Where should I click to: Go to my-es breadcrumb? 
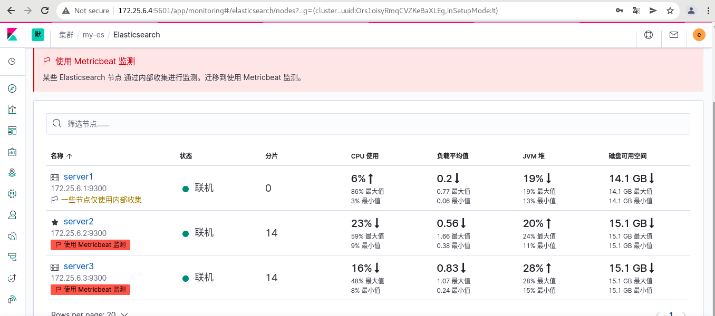[93, 35]
